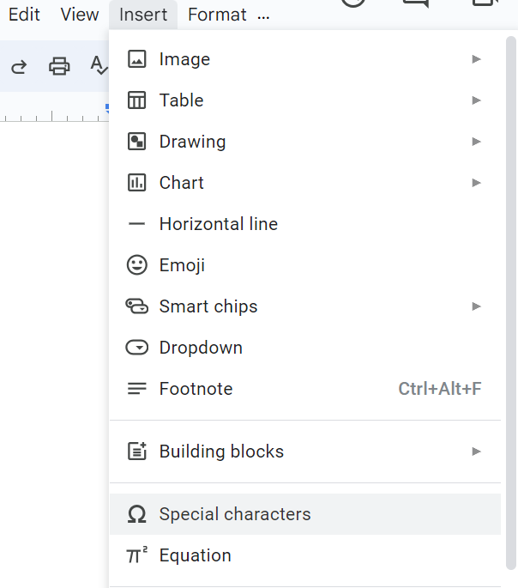The width and height of the screenshot is (518, 588).
Task: Insert a Dropdown from the menu
Action: click(x=201, y=348)
